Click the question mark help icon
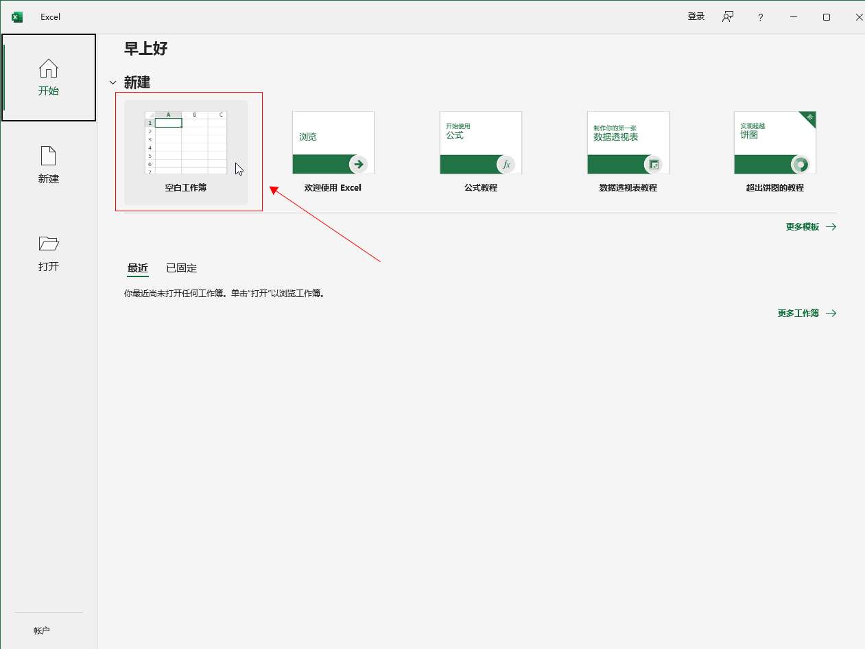Screen dimensions: 865x649 coord(760,17)
